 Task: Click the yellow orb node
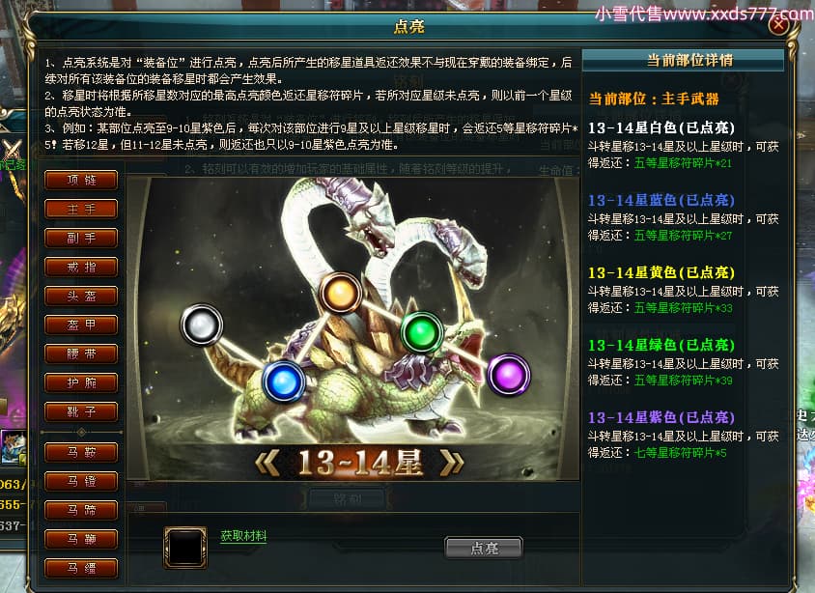click(x=341, y=294)
